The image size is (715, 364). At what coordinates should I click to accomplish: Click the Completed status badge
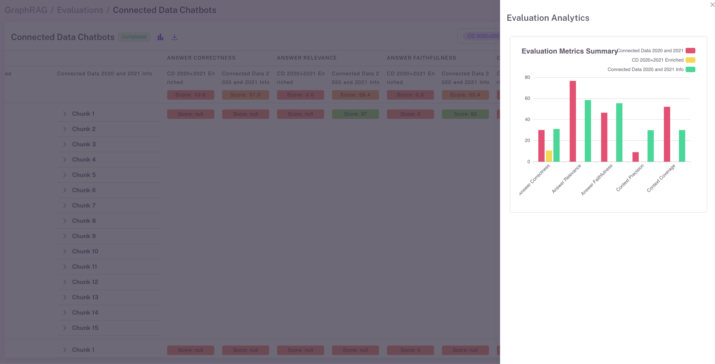[x=134, y=37]
